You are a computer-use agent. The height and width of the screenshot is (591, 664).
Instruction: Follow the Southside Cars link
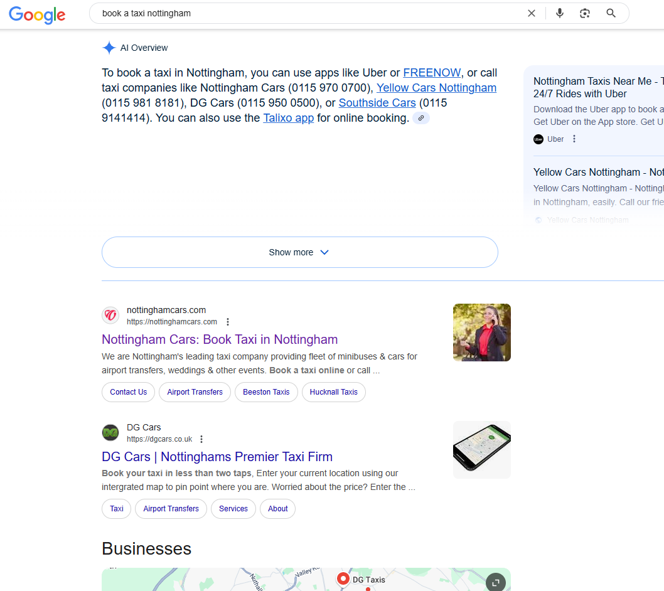click(x=377, y=103)
